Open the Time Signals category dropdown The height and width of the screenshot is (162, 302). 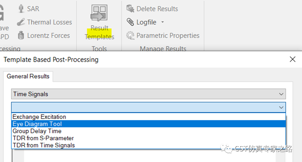coord(148,94)
